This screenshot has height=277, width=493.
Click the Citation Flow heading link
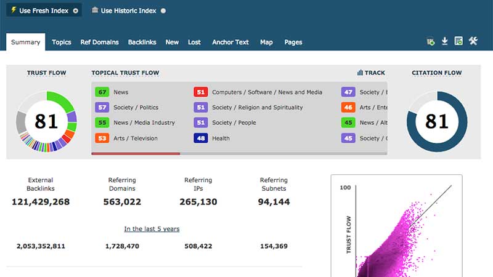tap(436, 73)
